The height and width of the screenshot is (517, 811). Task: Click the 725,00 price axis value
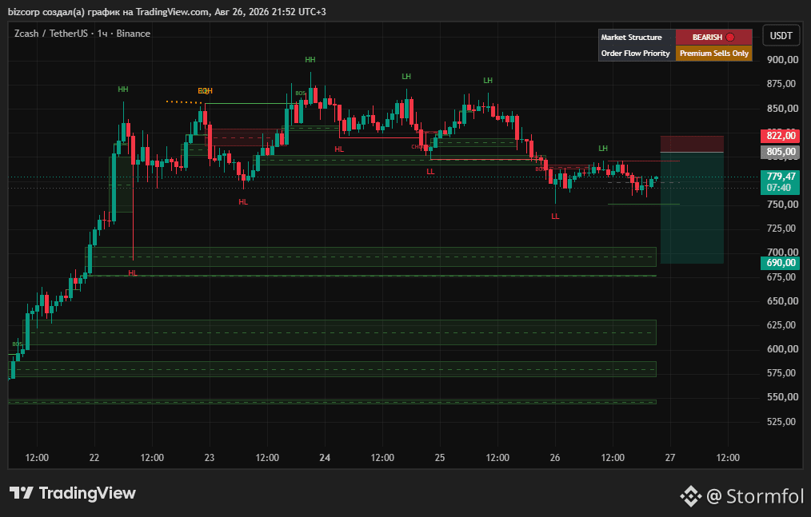click(x=782, y=228)
